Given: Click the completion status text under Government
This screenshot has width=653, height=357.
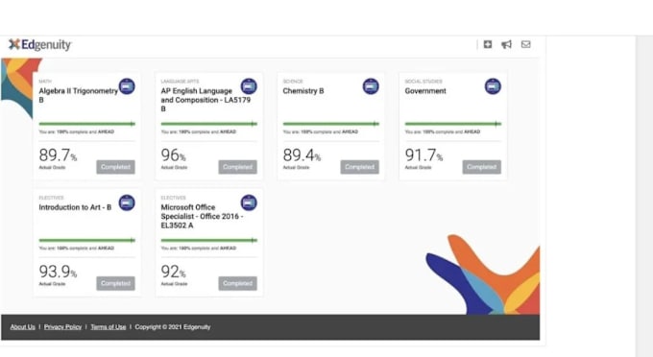Looking at the screenshot, I should coord(443,131).
